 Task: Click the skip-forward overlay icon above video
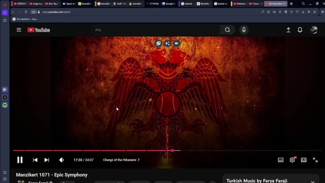(x=176, y=43)
